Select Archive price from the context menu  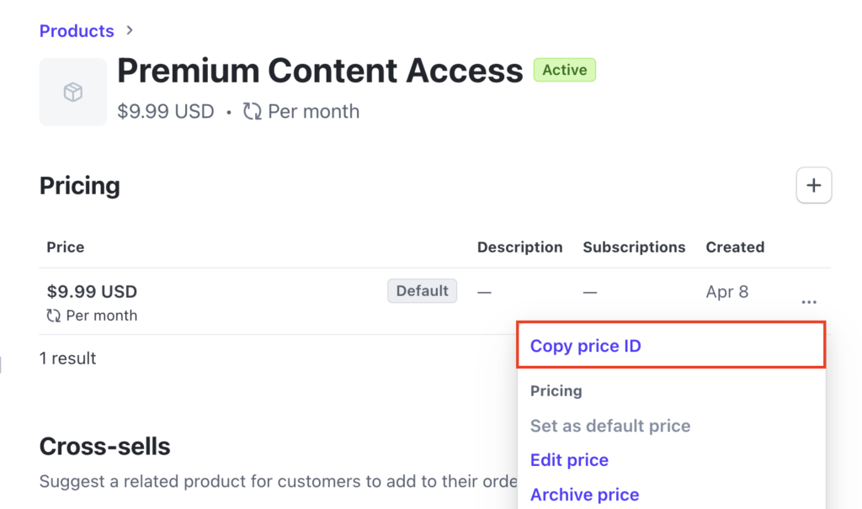(x=584, y=494)
